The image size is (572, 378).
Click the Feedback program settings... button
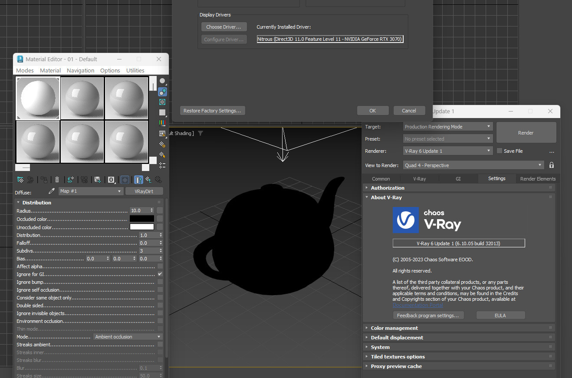coord(428,316)
